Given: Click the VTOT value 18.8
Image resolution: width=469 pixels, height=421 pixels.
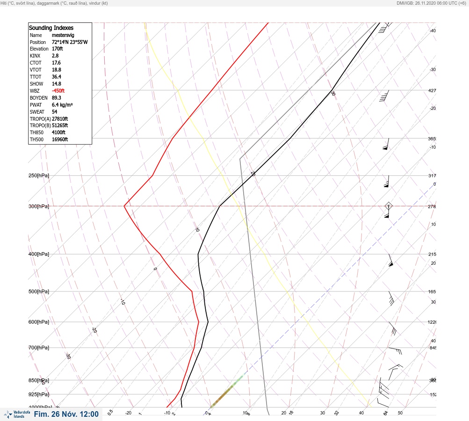Looking at the screenshot, I should [x=56, y=70].
